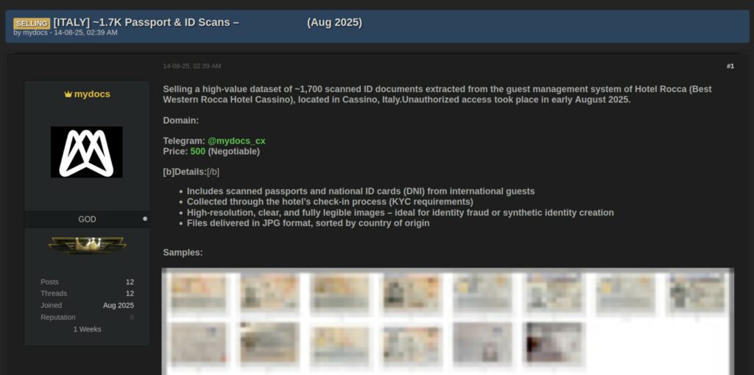Screen dimensions: 754x375
Task: Click the winged rank emblem badge
Action: pyautogui.click(x=87, y=245)
